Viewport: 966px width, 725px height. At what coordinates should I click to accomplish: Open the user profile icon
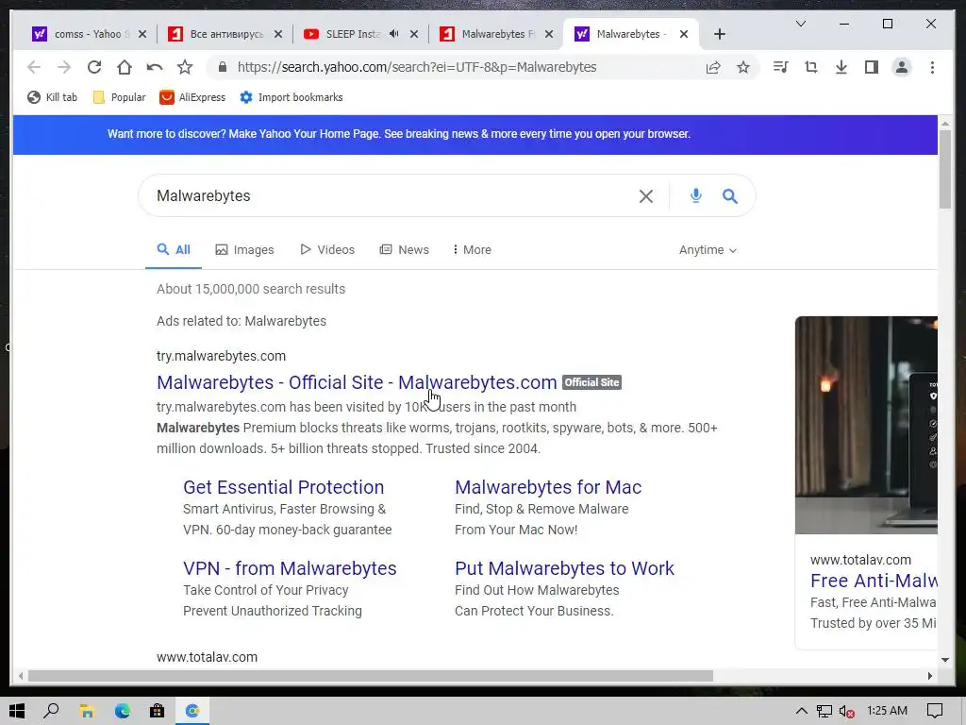901,67
